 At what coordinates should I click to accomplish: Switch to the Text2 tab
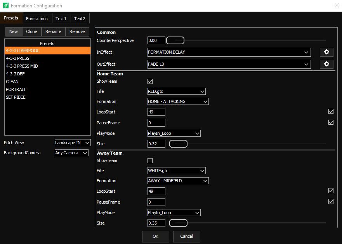pyautogui.click(x=80, y=19)
